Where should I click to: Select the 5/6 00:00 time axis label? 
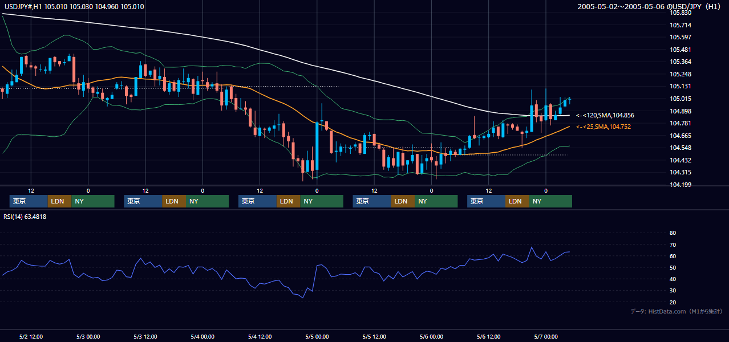click(432, 336)
